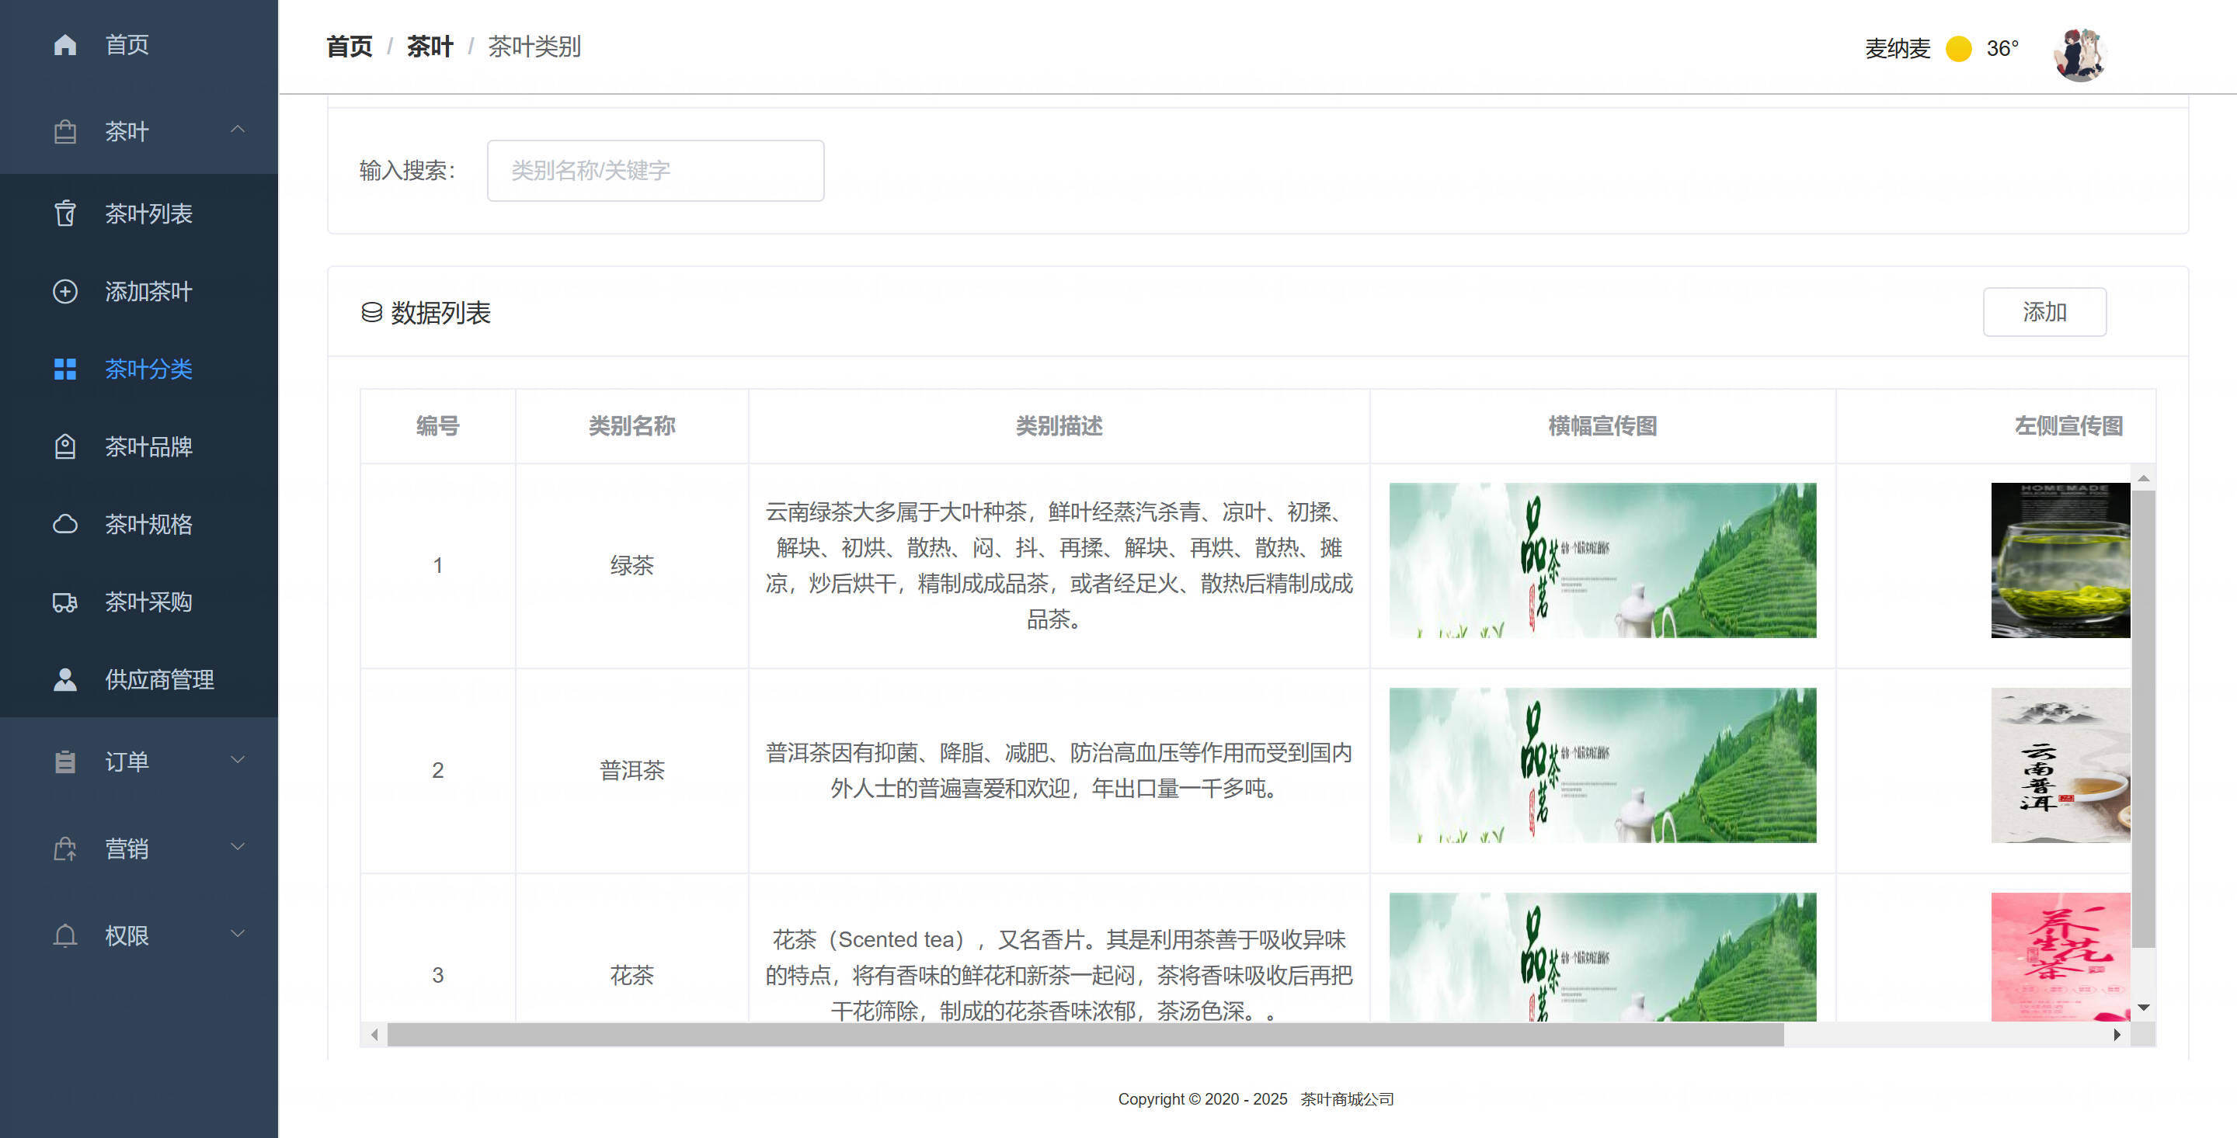Click the vertical table scrollbar down arrow
Image resolution: width=2237 pixels, height=1138 pixels.
(2143, 1008)
